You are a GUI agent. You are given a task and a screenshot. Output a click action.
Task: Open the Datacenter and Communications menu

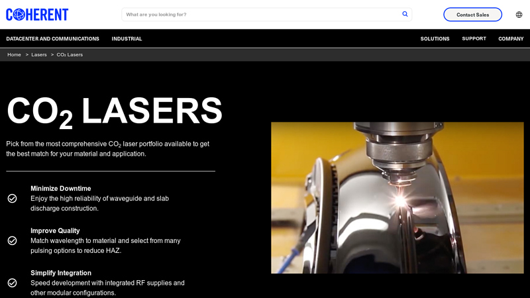pos(53,39)
